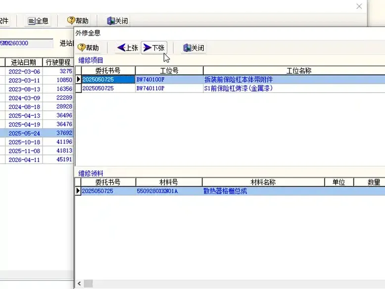Click the 委托书号 header in 维修项目 table
Screen dimensions: 385x289
[108, 71]
